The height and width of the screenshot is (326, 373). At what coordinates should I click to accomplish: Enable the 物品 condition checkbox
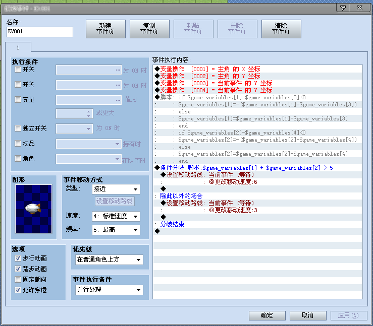(18, 143)
